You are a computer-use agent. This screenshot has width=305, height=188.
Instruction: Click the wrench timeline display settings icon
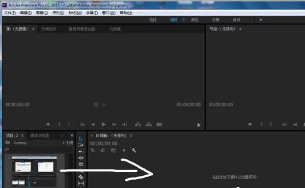pos(134,150)
